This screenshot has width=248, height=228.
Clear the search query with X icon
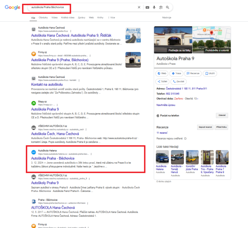pos(139,7)
